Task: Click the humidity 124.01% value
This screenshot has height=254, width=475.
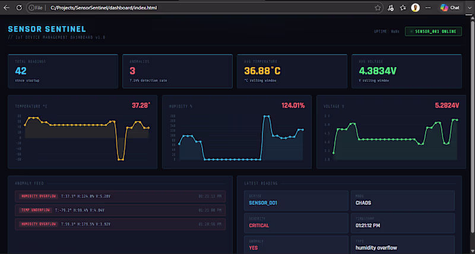Action: click(293, 106)
